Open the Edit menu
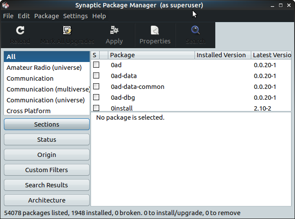This screenshot has height=219, width=295. pyautogui.click(x=24, y=16)
